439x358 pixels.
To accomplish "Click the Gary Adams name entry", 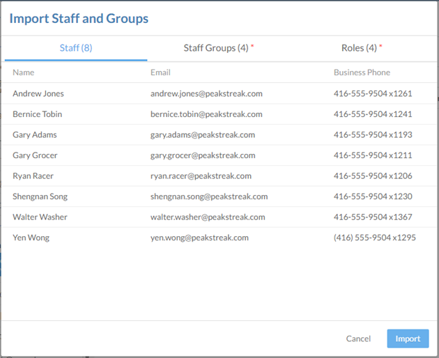I will coord(35,134).
